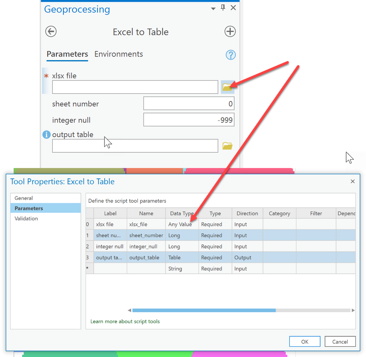Click the sheet number input field
This screenshot has width=366, height=357.
click(x=189, y=103)
